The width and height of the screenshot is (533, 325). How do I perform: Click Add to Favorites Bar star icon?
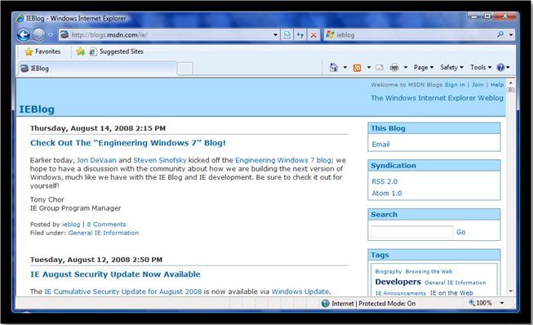[x=81, y=51]
